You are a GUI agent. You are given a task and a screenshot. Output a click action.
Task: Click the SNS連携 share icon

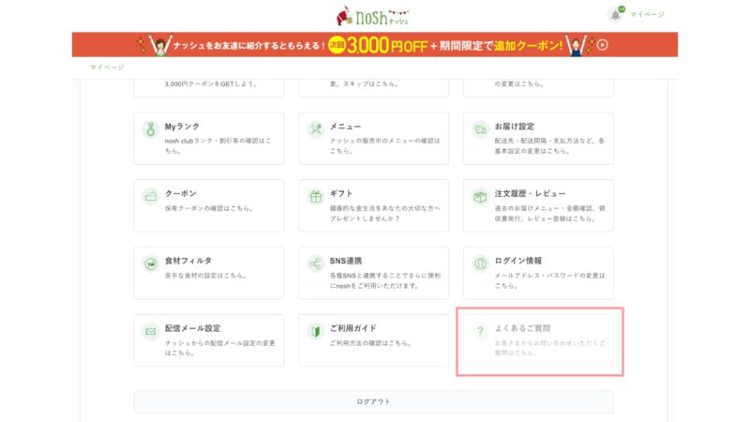316,264
